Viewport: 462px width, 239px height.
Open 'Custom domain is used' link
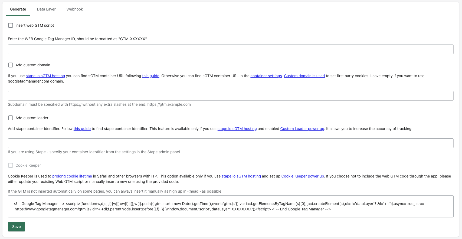click(304, 76)
